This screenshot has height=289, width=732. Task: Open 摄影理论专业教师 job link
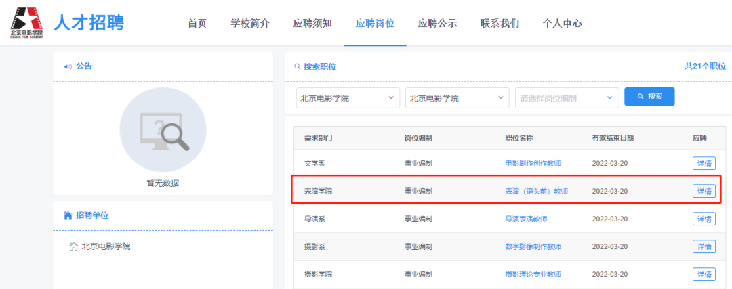(x=533, y=274)
